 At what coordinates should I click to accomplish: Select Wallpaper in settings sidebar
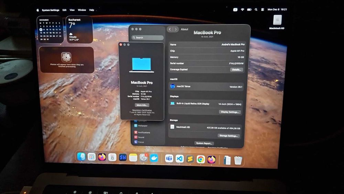(x=141, y=126)
